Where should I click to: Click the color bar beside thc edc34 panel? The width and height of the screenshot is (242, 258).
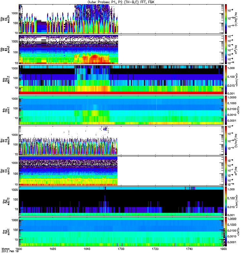click(x=226, y=141)
